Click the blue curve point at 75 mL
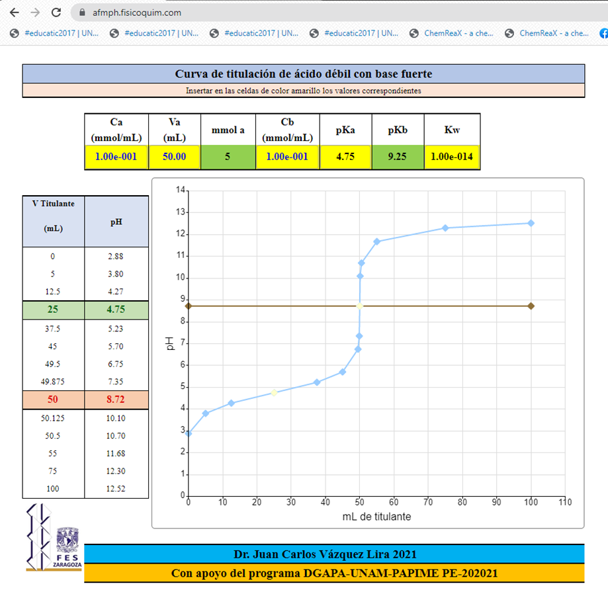This screenshot has height=594, width=608. [445, 228]
